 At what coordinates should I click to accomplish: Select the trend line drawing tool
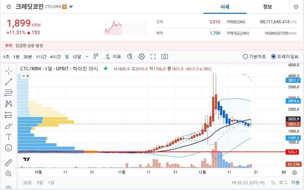click(9, 82)
